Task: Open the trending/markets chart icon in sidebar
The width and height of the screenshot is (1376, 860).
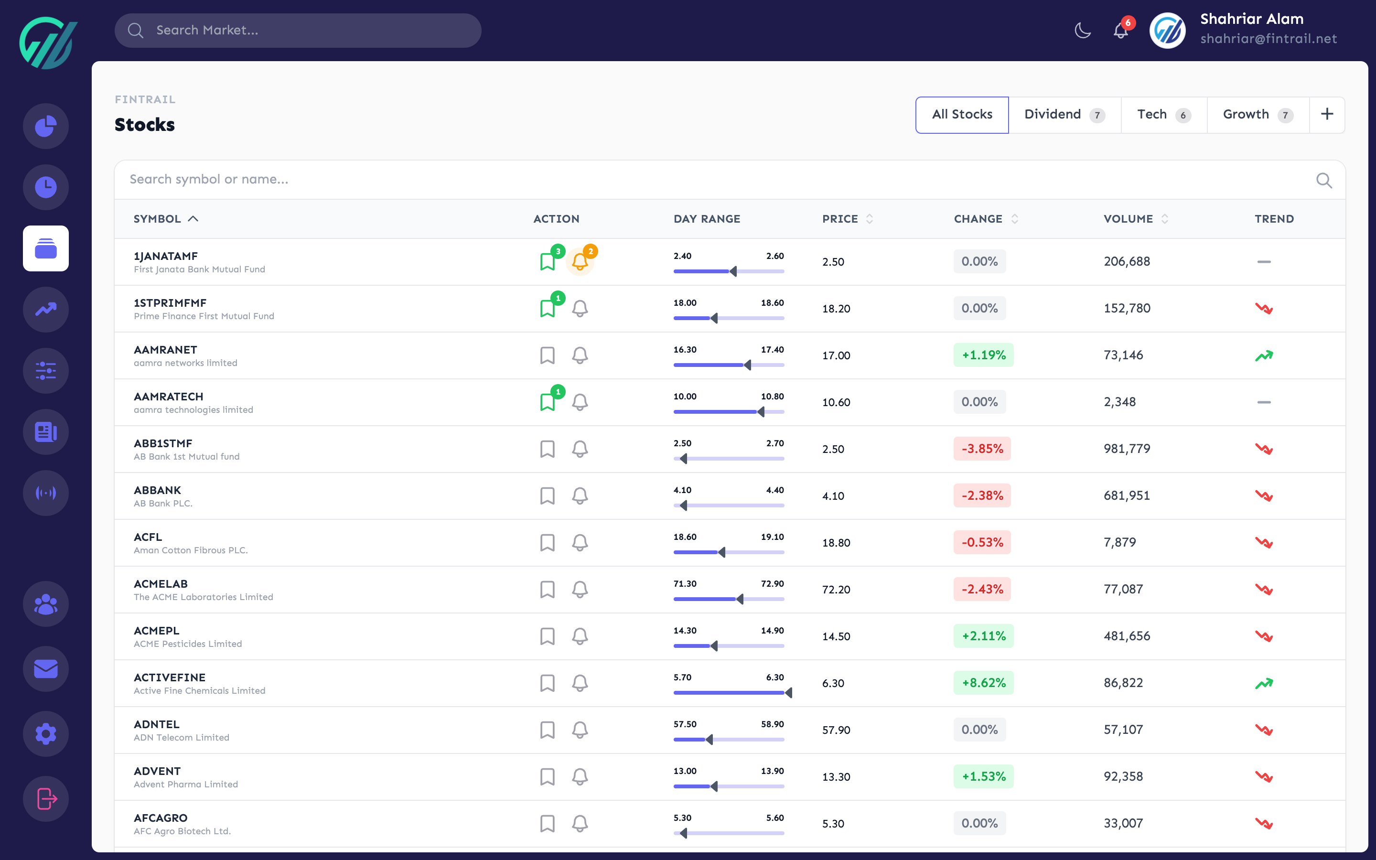Action: (x=45, y=310)
